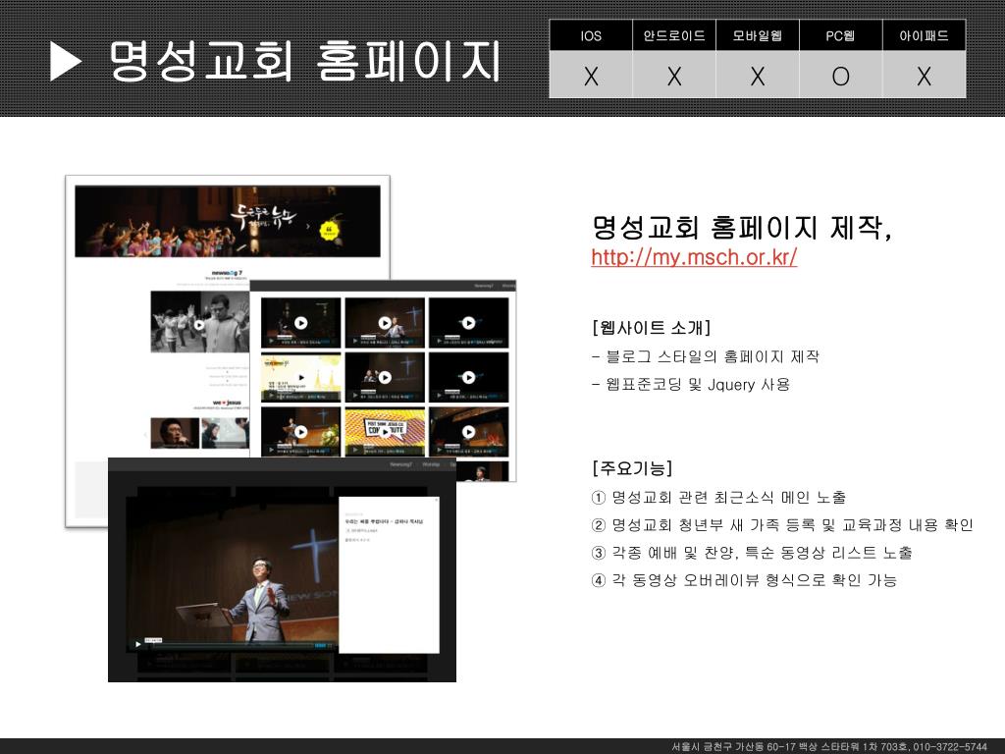Click the O mark under PC웹

click(x=841, y=77)
